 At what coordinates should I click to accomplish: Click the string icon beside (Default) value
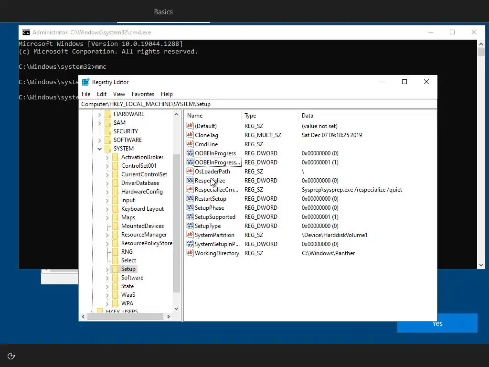[190, 126]
